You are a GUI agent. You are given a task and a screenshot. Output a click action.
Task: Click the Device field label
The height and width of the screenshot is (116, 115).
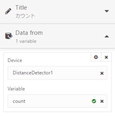(15, 60)
